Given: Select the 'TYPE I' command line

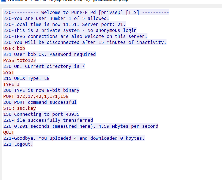Looking at the screenshot, I should (11, 84).
